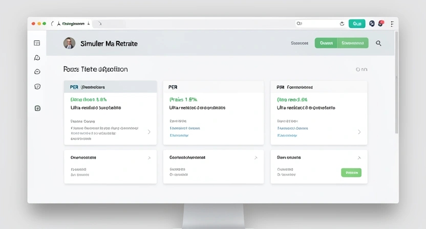Click the magnifier search icon in header

pyautogui.click(x=378, y=43)
